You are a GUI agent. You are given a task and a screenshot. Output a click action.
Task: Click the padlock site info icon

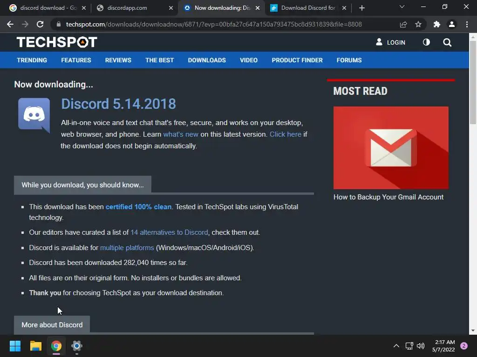pos(58,24)
